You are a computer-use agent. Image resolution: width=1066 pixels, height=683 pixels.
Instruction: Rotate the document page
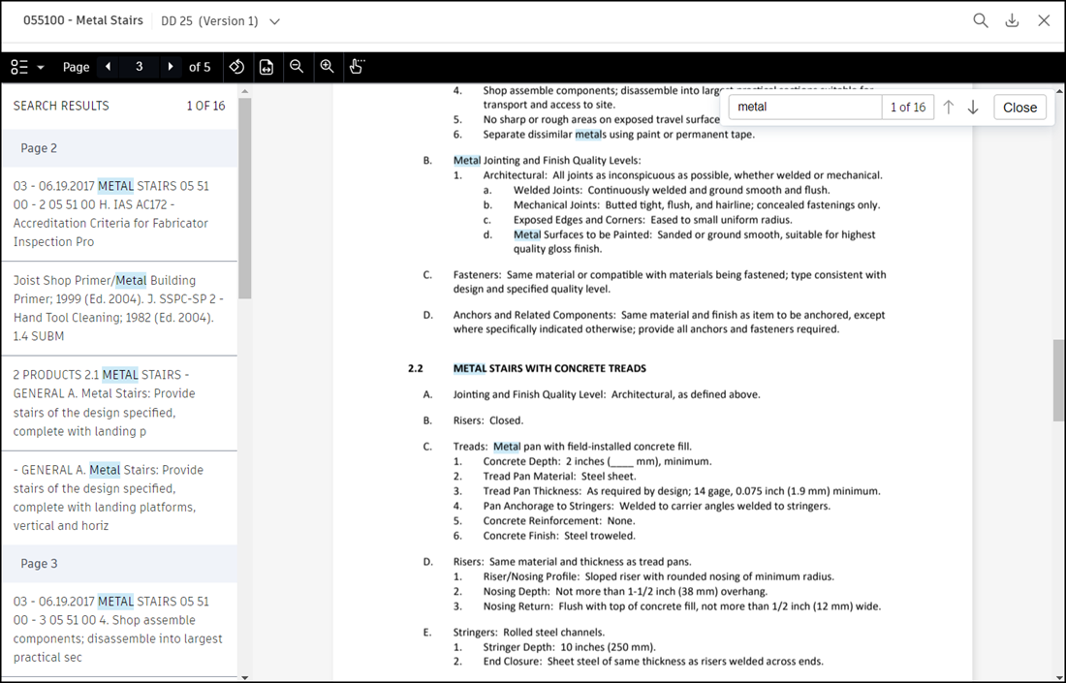pos(236,67)
